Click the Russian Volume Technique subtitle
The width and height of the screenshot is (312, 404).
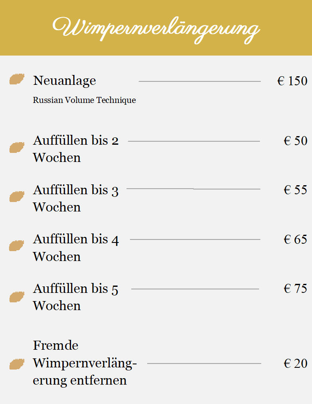(x=84, y=100)
